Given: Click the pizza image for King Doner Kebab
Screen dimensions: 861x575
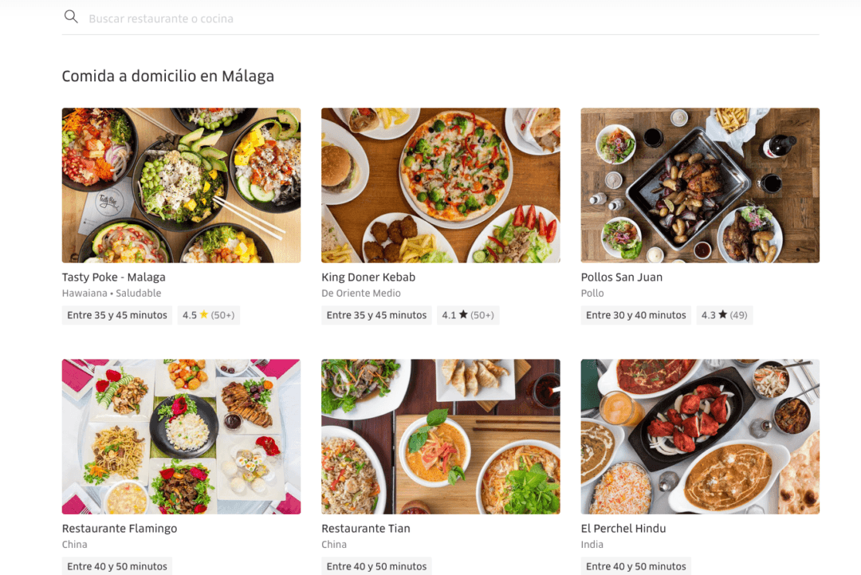Looking at the screenshot, I should (x=441, y=185).
